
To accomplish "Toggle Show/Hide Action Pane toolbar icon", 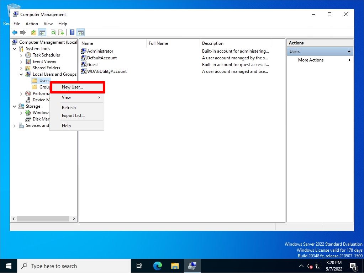I will pos(81,32).
